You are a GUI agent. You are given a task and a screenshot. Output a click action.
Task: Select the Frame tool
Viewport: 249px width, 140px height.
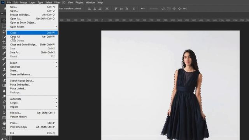click(4, 48)
